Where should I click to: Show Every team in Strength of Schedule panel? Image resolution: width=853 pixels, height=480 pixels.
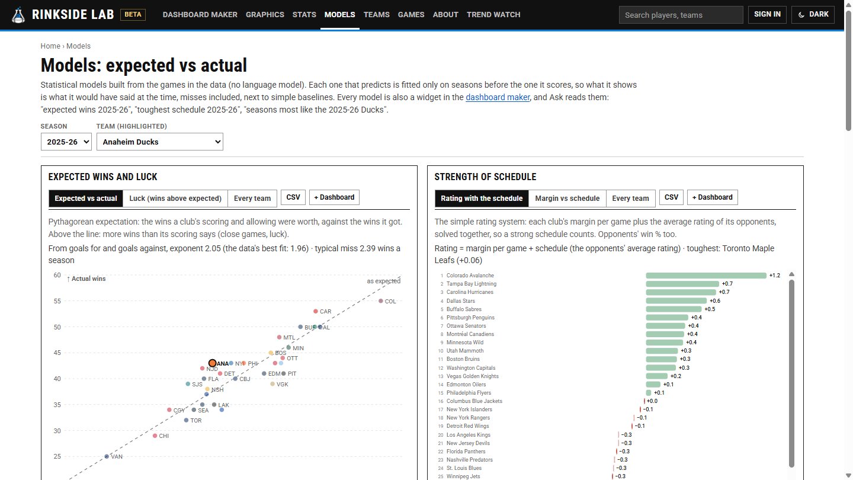coord(631,199)
